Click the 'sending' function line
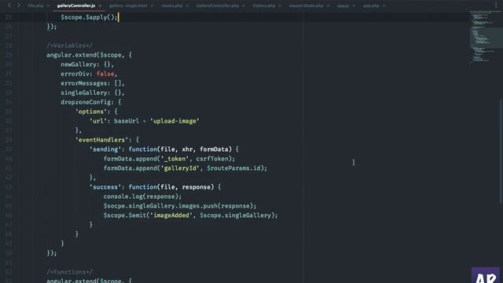Screen dimensions: 503x283 (x=164, y=149)
